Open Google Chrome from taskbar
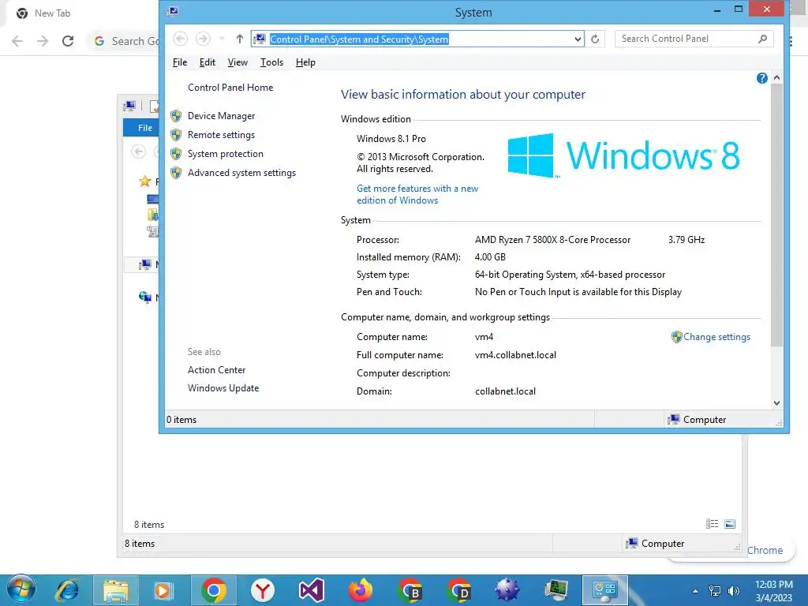 [214, 590]
